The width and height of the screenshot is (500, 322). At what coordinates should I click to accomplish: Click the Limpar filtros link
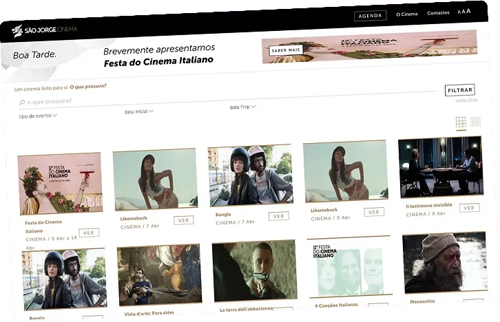coord(466,100)
